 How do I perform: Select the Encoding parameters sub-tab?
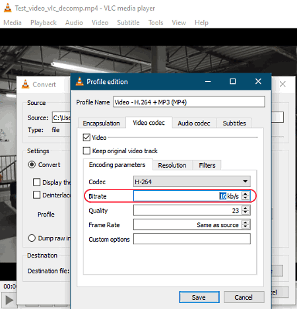[x=117, y=165]
